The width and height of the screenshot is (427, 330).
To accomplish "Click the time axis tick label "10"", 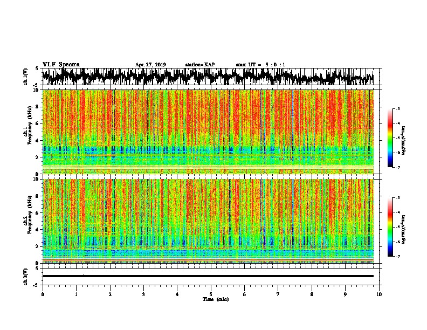I will (x=379, y=294).
